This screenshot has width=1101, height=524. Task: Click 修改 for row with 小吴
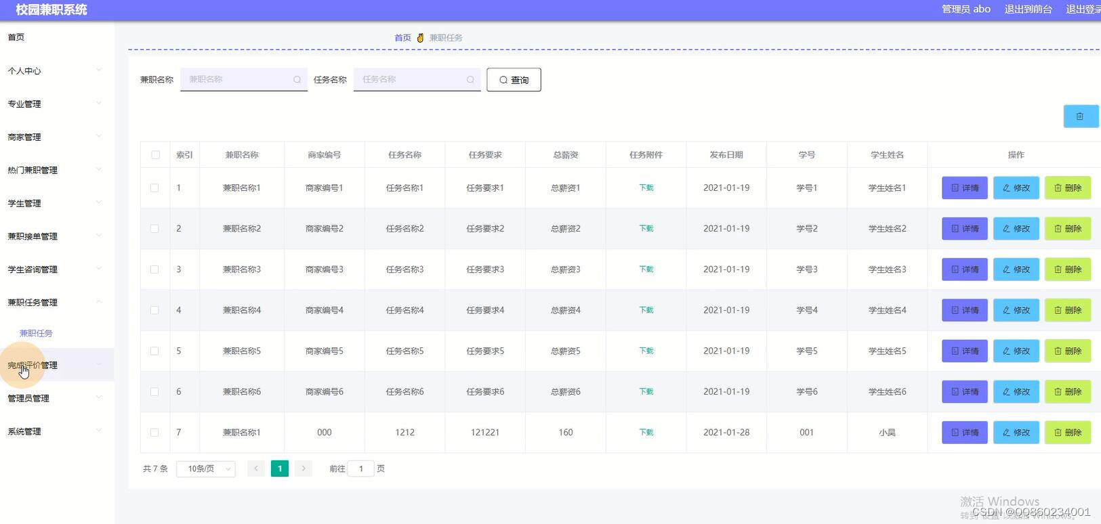[1016, 432]
